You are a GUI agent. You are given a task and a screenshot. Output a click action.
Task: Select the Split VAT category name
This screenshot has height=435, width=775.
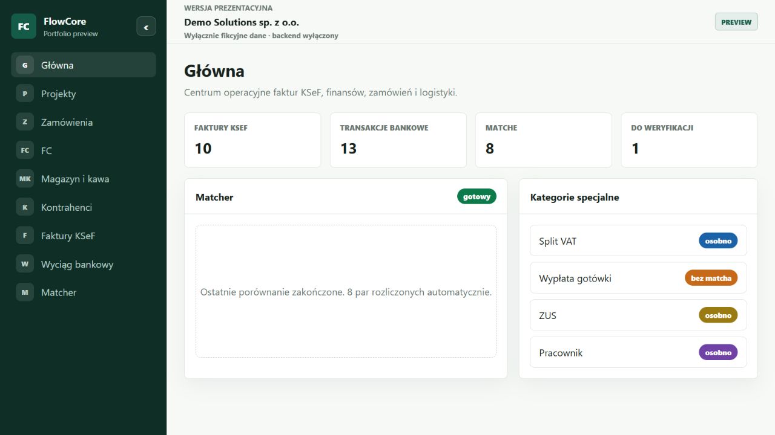click(x=558, y=241)
